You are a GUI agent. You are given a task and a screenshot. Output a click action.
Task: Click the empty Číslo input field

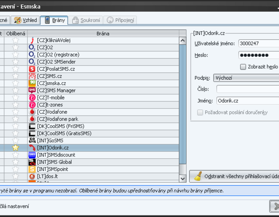pyautogui.click(x=248, y=89)
